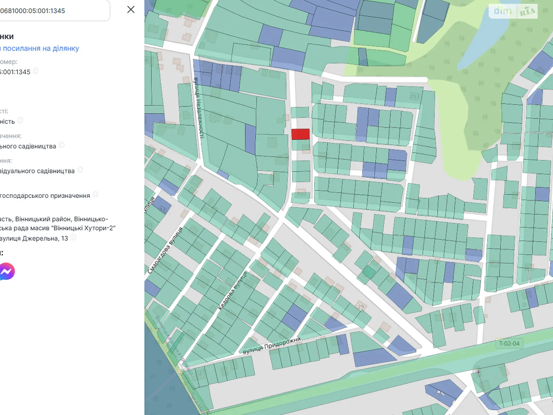Viewport: 553px width, 415px height.
Task: Click the T-02-04 road label
Action: [509, 343]
